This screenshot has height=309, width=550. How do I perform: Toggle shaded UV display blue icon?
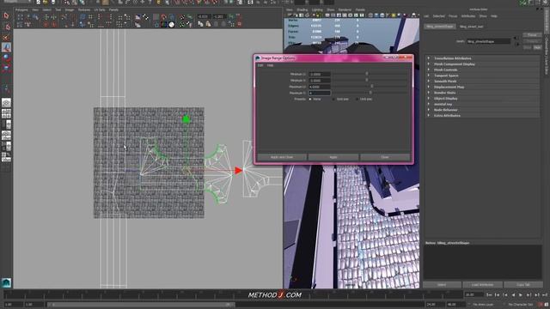[172, 17]
